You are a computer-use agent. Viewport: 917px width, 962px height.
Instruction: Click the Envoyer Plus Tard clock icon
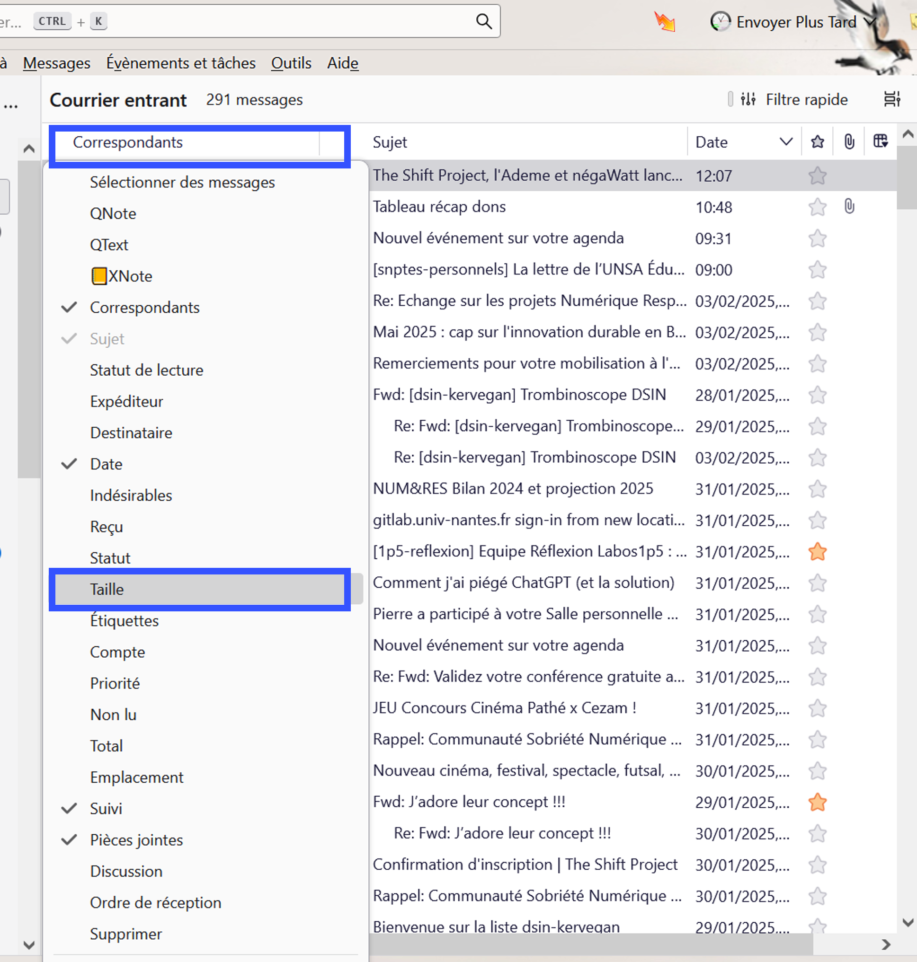[x=720, y=22]
